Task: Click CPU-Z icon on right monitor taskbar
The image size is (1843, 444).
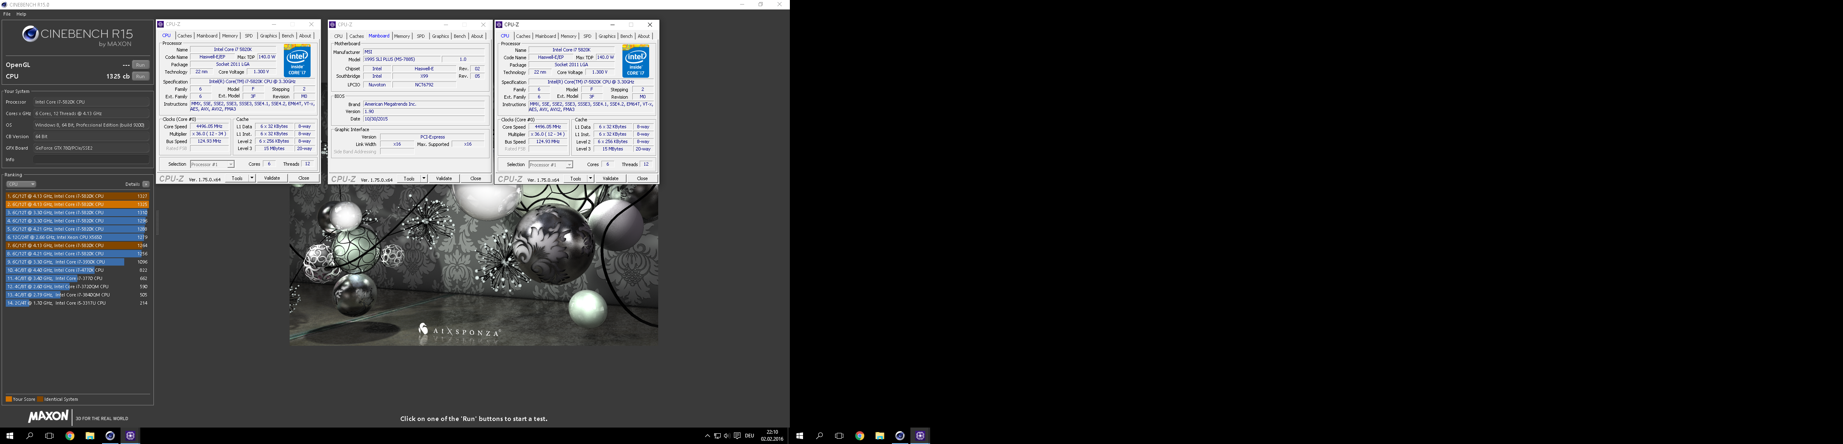Action: click(x=920, y=435)
